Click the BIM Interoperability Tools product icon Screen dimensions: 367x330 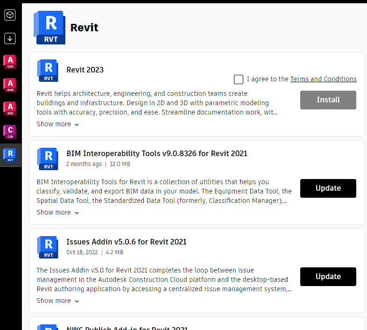pos(48,159)
